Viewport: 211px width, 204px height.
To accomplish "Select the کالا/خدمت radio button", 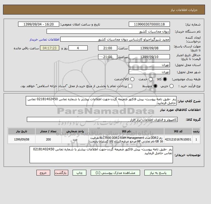I will pyautogui.click(x=132, y=79).
